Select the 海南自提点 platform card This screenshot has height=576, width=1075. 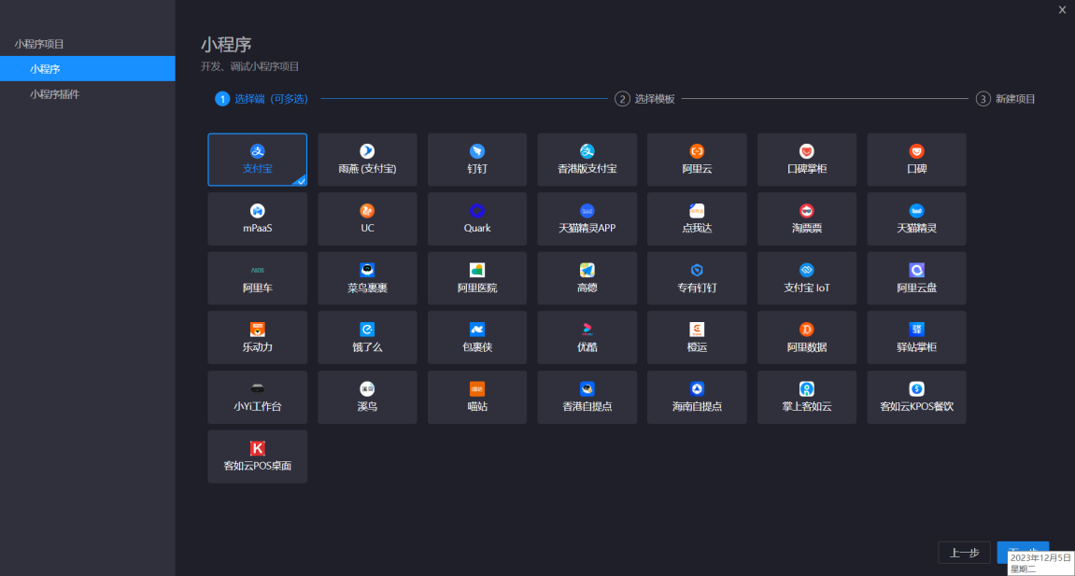tap(697, 398)
